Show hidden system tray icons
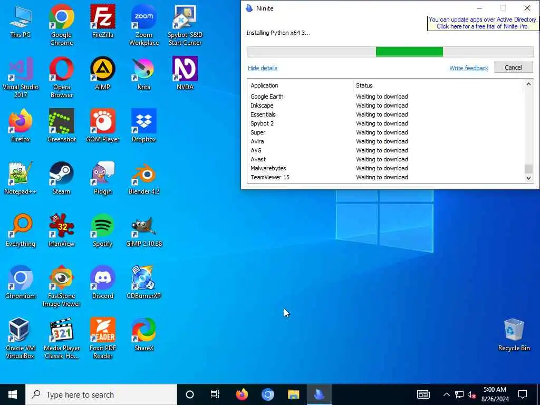Image resolution: width=540 pixels, height=405 pixels. click(x=446, y=394)
